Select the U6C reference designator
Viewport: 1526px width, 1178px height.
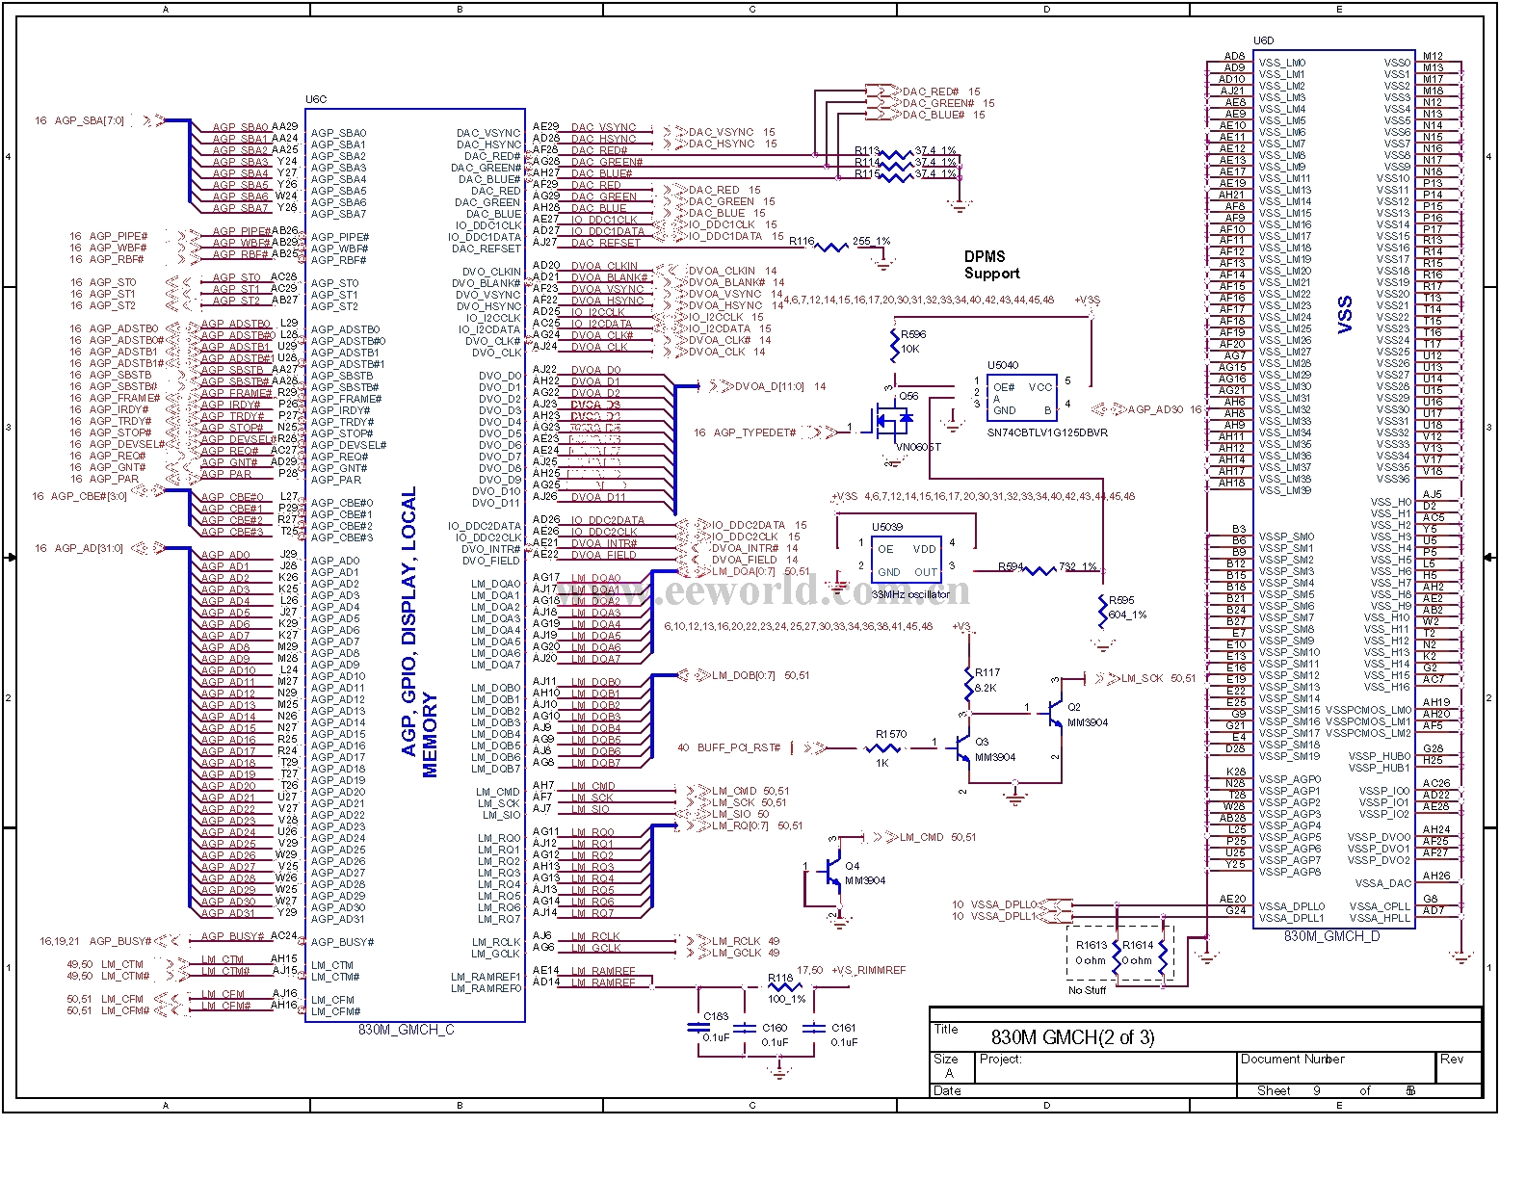point(316,99)
